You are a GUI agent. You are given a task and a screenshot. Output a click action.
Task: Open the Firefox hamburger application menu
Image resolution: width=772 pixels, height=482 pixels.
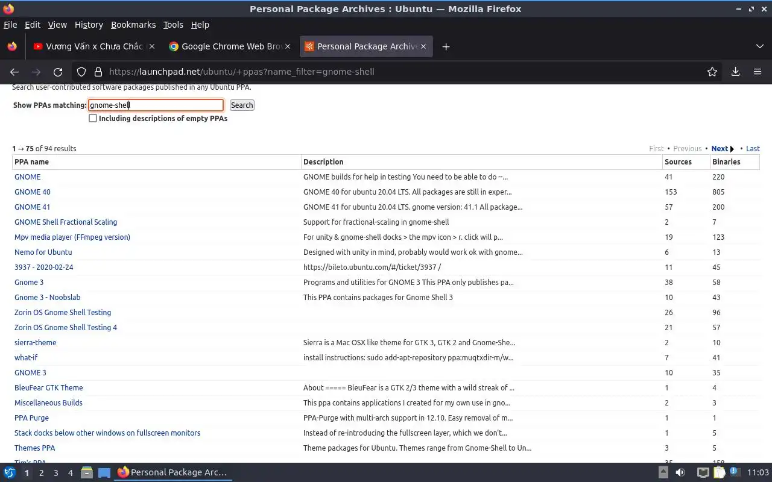click(x=758, y=72)
